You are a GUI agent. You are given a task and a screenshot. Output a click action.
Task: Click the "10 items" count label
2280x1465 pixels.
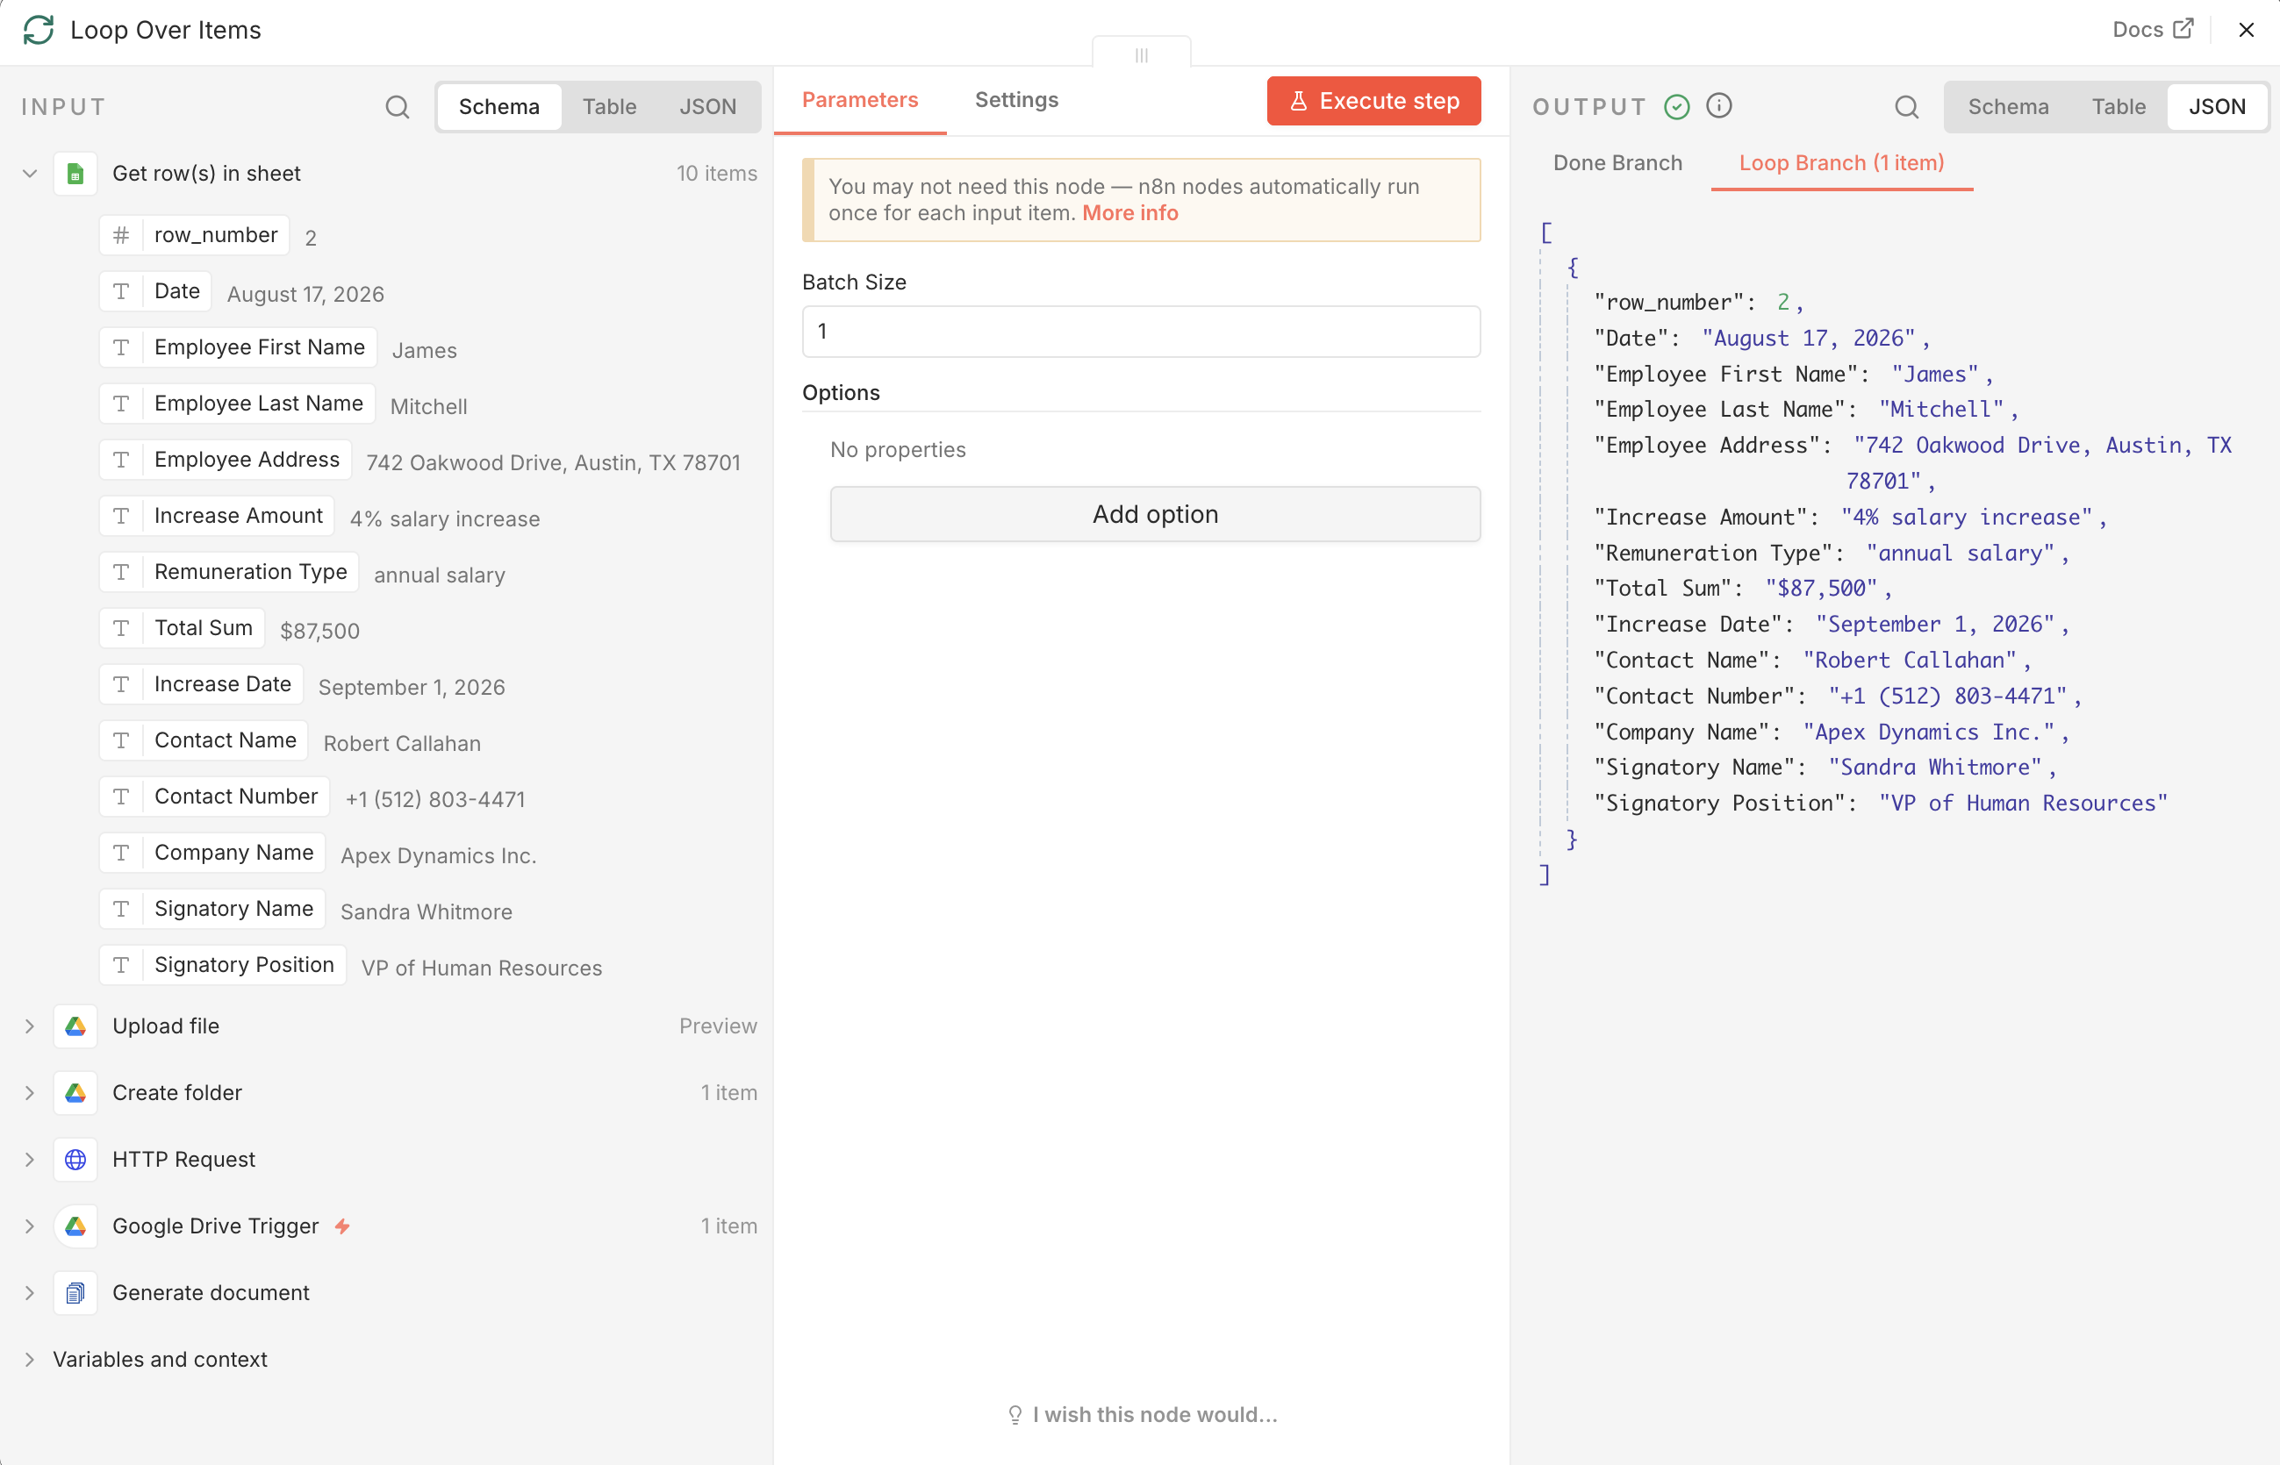point(716,173)
